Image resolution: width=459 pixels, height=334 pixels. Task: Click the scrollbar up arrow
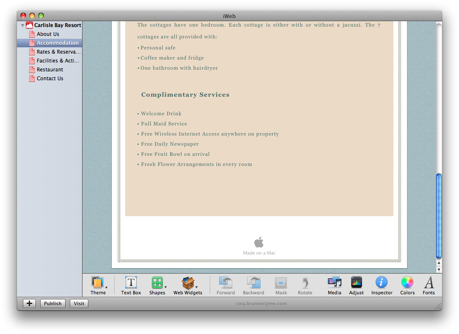click(x=439, y=263)
